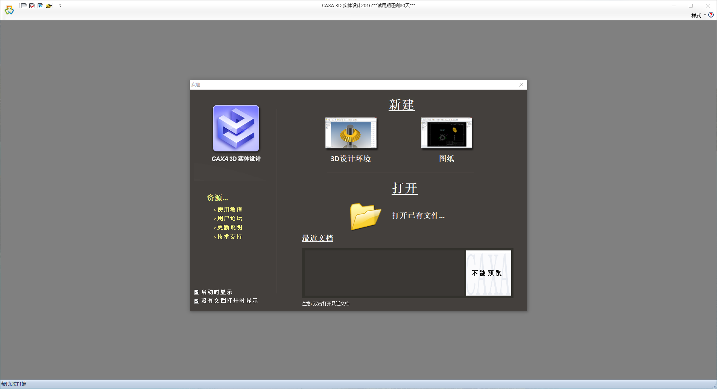Click the 图纸 label
Screen dimensions: 717x389
(447, 159)
